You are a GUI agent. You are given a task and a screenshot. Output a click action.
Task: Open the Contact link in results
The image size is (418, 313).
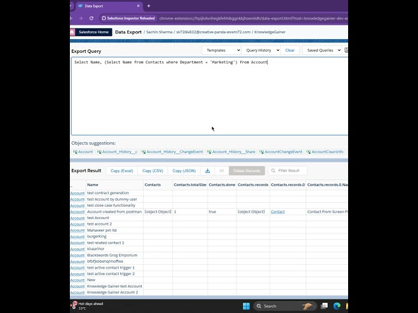(x=278, y=212)
